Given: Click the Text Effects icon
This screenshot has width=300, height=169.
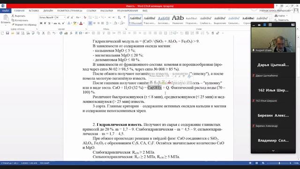Looking at the screenshot, I should [x=69, y=23].
